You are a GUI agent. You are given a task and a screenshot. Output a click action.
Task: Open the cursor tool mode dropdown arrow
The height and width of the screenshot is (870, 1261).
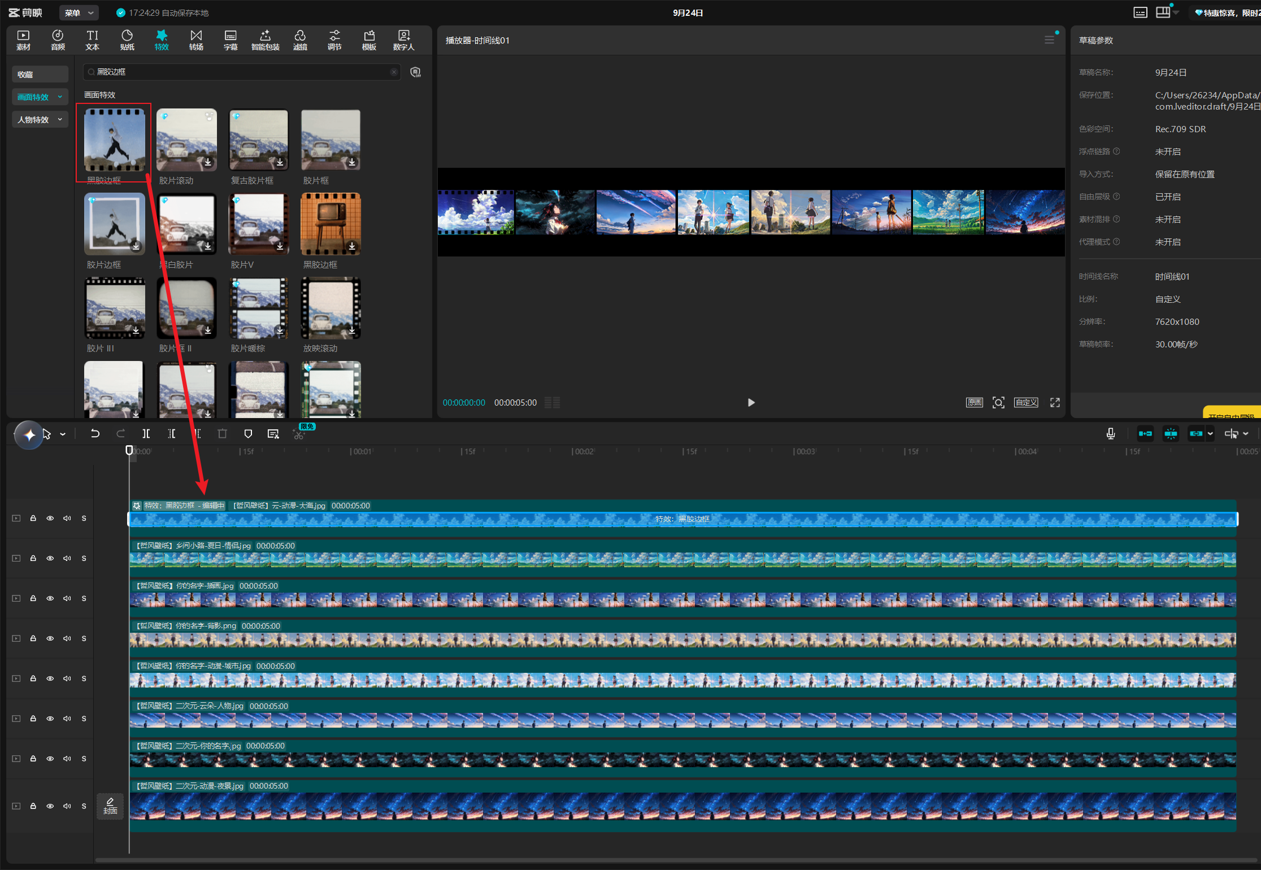click(x=63, y=434)
